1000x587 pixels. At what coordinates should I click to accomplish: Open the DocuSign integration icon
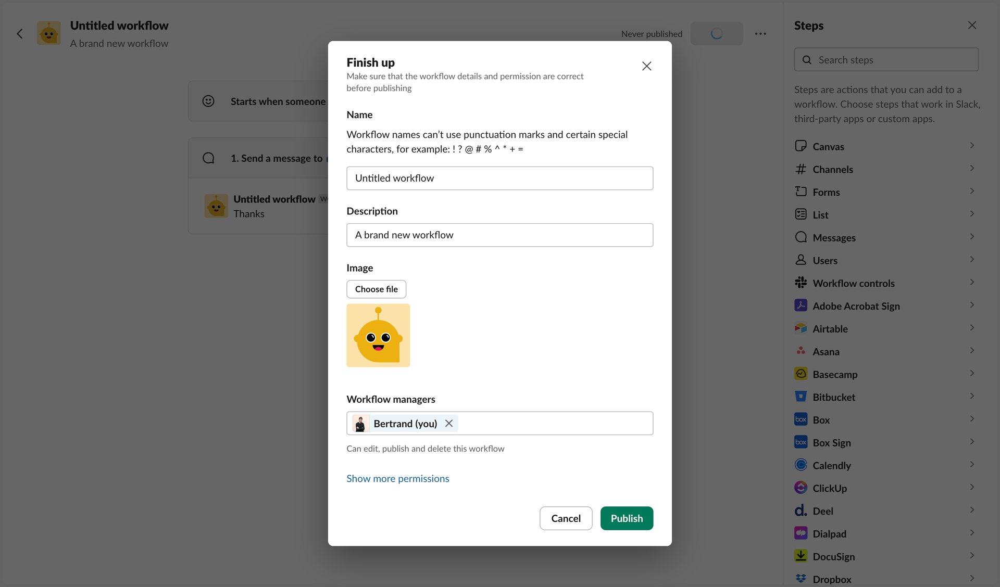click(x=801, y=556)
